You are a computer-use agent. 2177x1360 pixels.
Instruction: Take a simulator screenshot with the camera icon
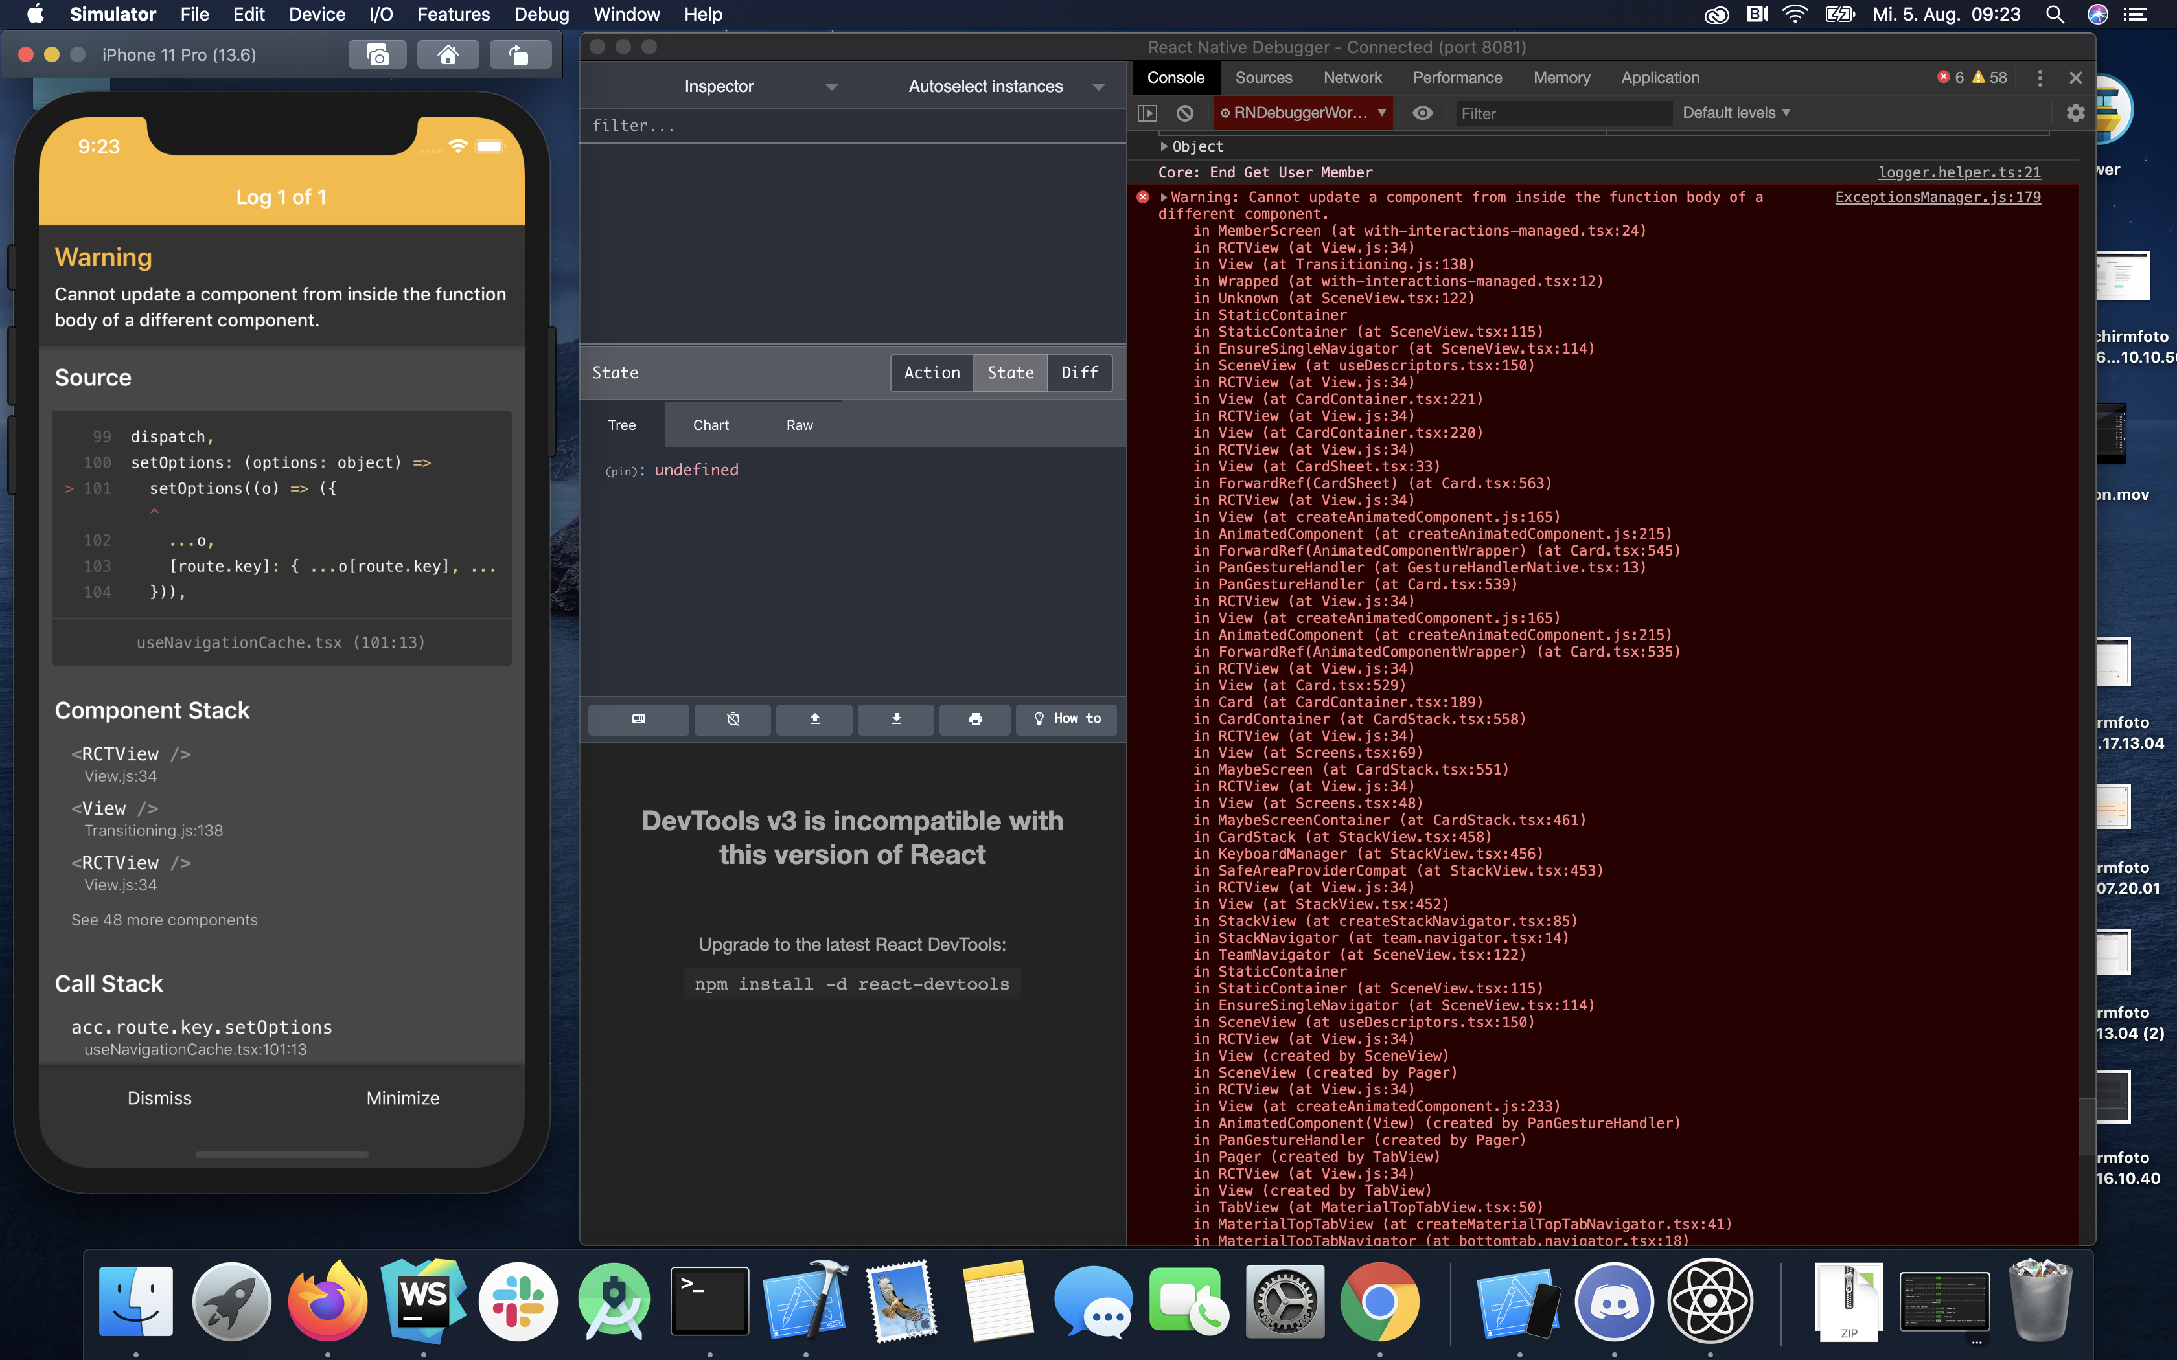click(x=377, y=55)
